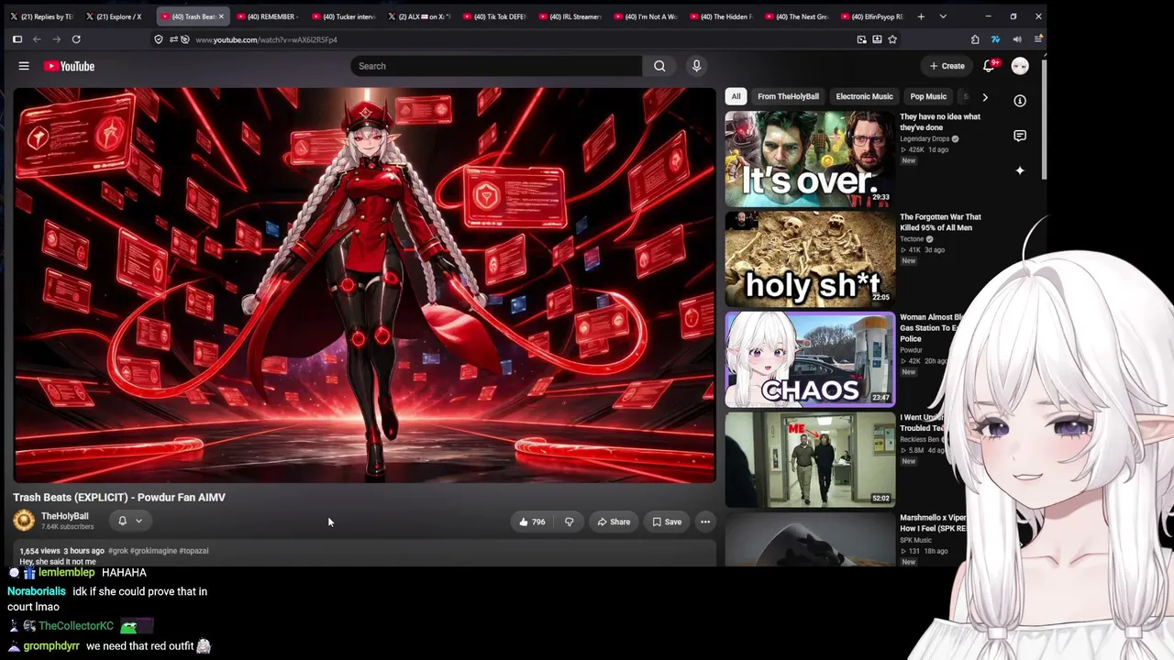Switch to IRL Streamer tab
1174x660 pixels.
coord(570,16)
